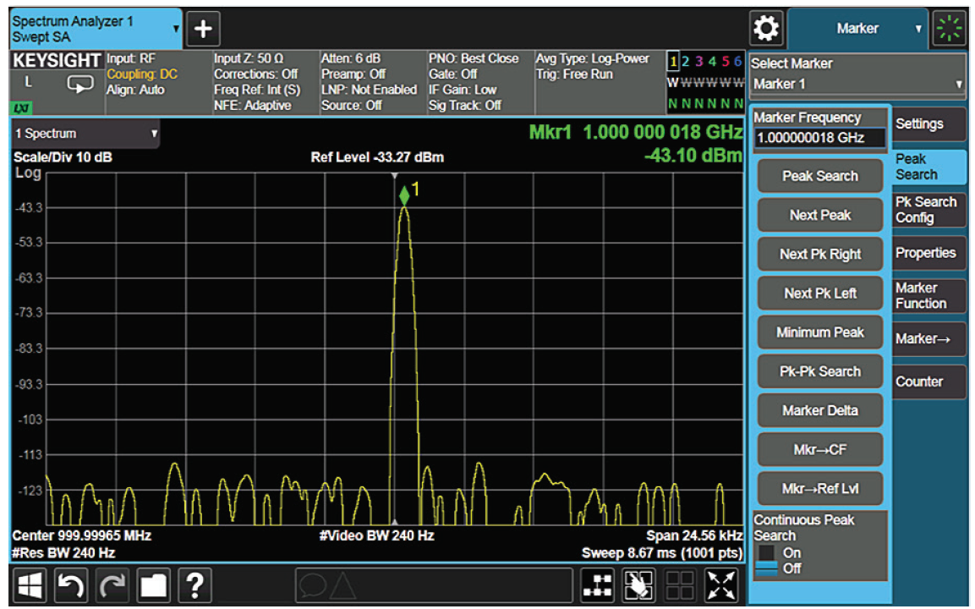
Task: Click the Keysight logo
Action: (x=57, y=60)
